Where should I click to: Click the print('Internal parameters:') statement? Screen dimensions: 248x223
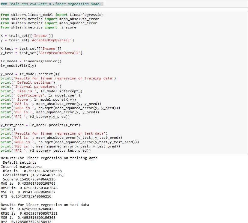click(x=31, y=86)
